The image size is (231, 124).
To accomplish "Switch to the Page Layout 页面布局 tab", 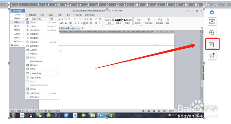I will 33,15.
